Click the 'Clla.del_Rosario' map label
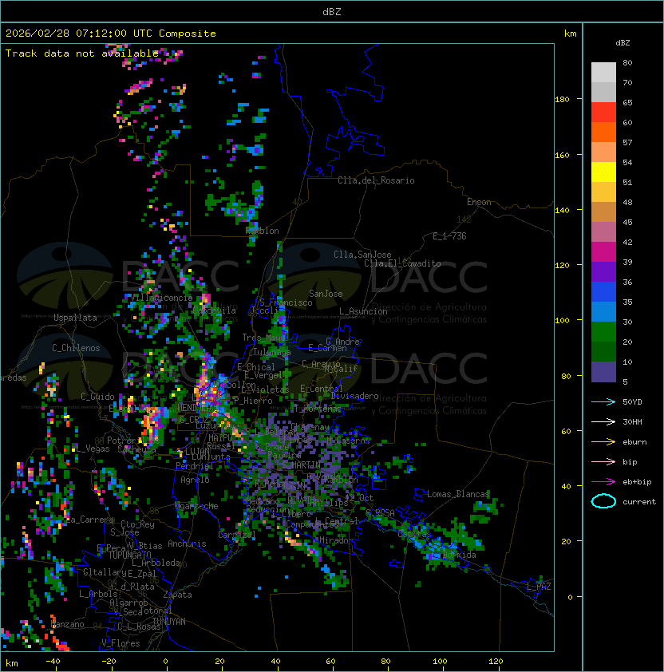664x672 pixels. coord(376,180)
